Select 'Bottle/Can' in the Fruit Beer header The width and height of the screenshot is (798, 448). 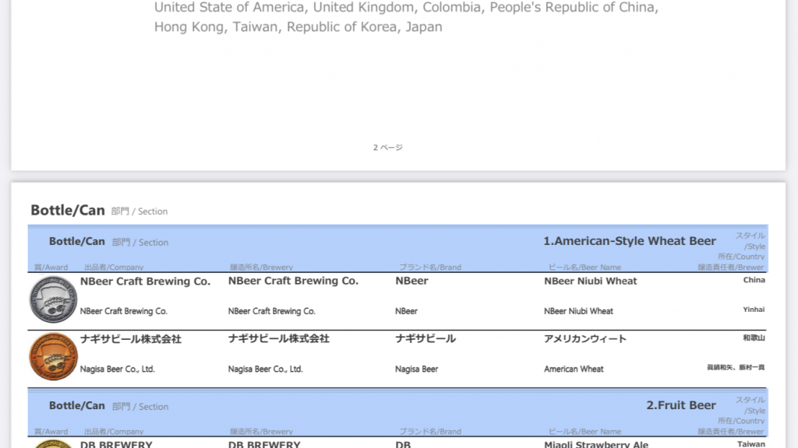[77, 405]
